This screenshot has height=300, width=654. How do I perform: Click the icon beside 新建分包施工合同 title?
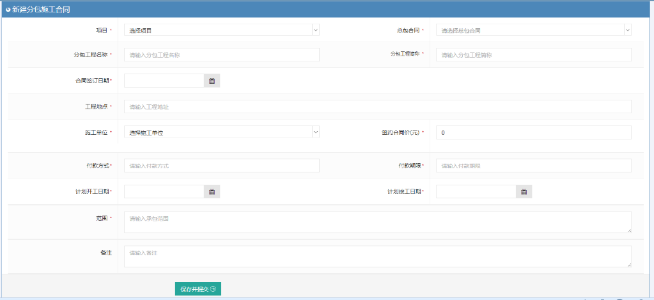(x=8, y=10)
